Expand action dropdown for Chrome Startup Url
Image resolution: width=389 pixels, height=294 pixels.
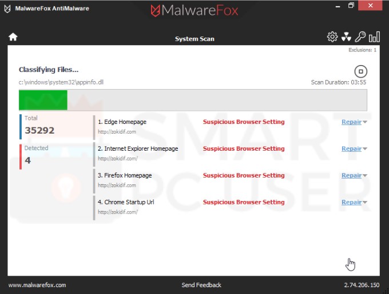click(365, 203)
